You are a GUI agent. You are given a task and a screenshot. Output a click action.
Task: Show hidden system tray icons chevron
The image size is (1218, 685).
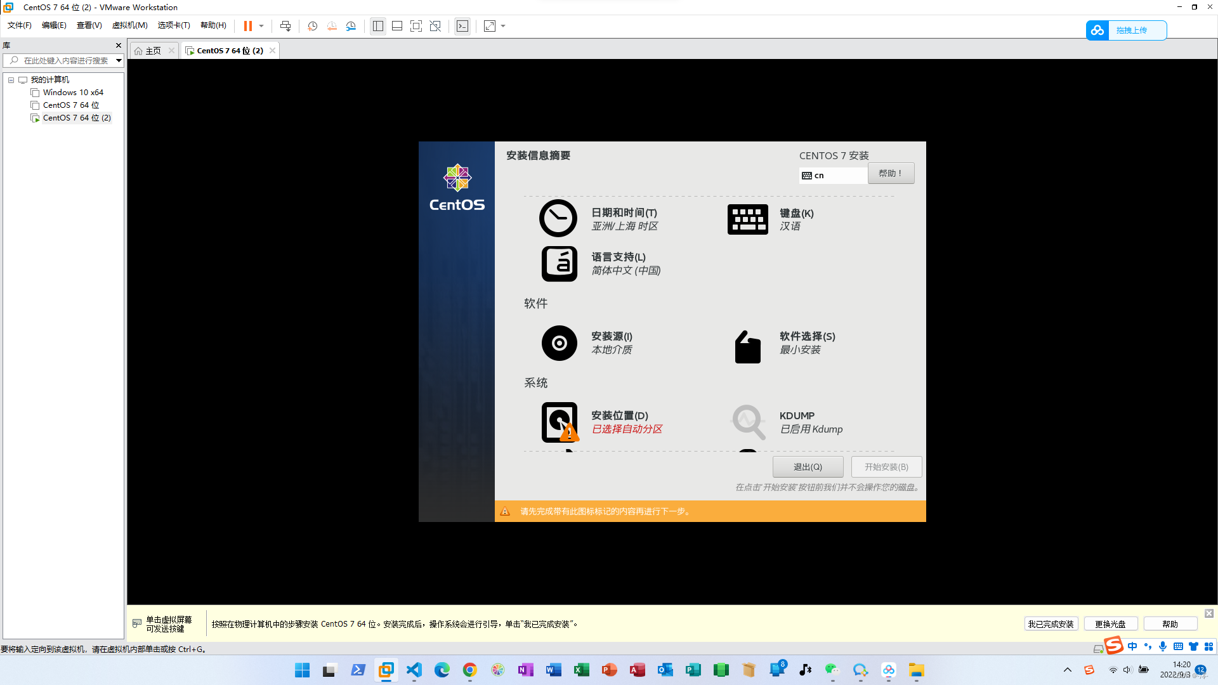coord(1068,670)
